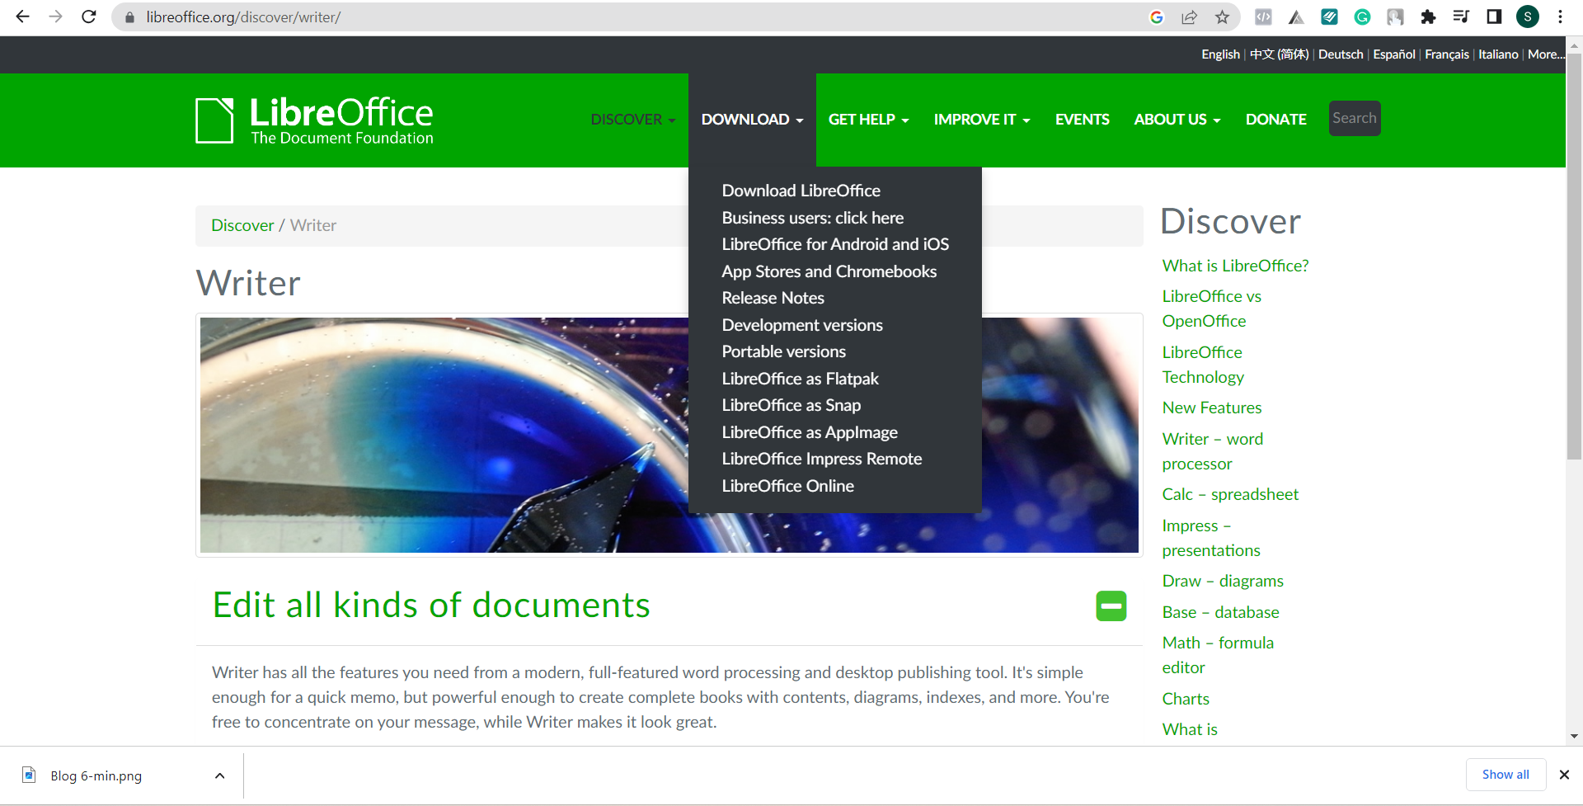Open the Events page
The width and height of the screenshot is (1583, 806).
click(1082, 120)
